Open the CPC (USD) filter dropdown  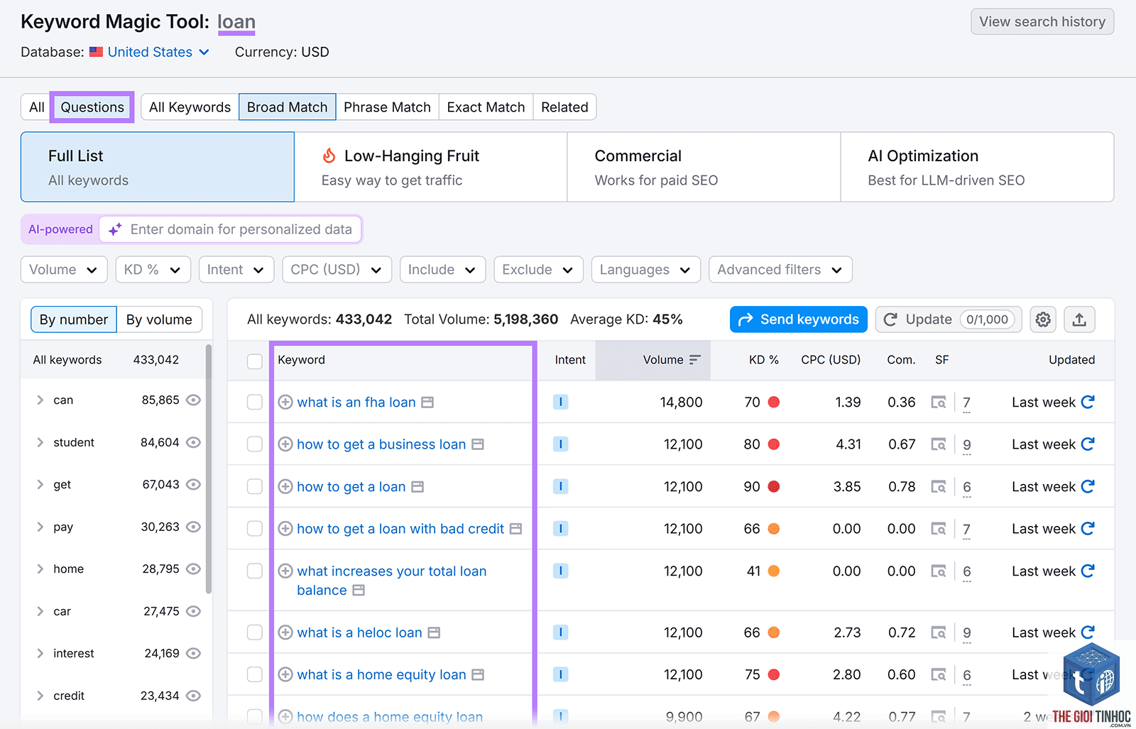click(337, 270)
